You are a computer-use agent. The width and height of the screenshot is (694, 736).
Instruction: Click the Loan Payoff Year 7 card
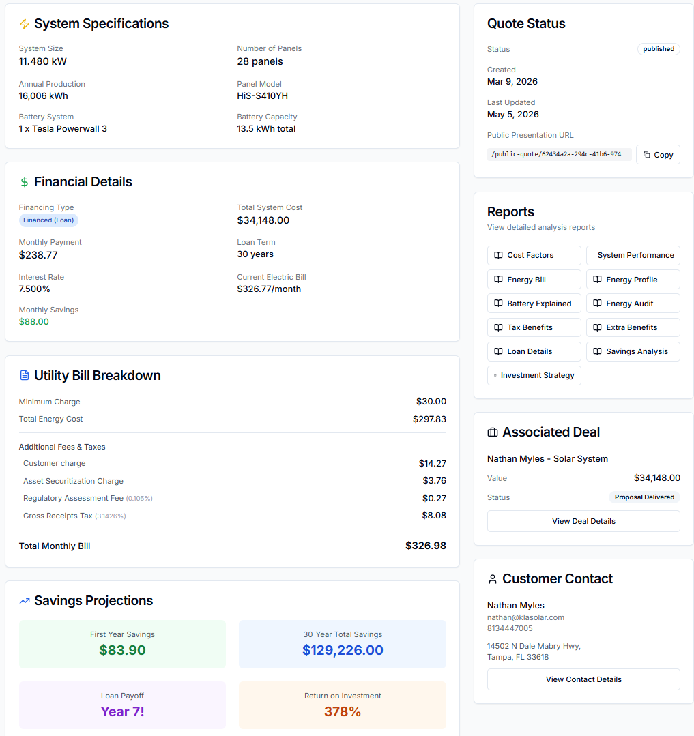click(122, 705)
